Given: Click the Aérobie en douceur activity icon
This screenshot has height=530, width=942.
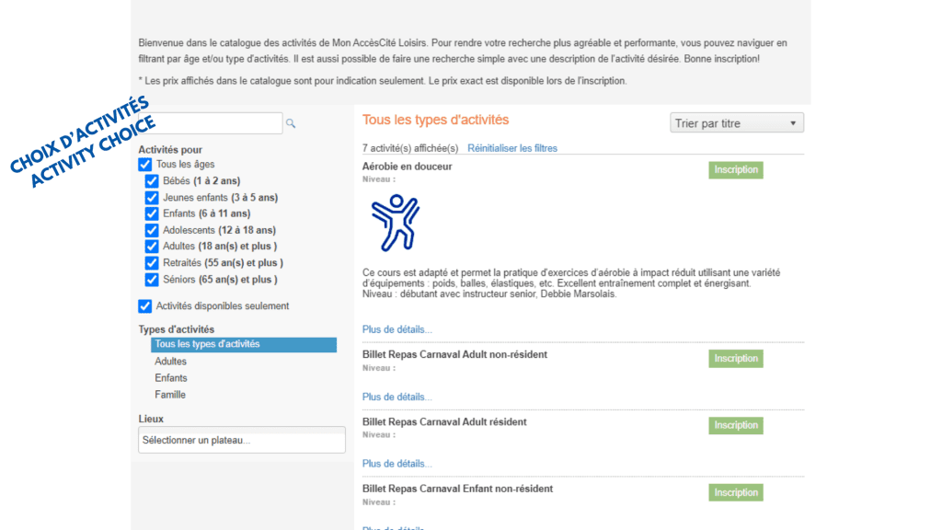Looking at the screenshot, I should pyautogui.click(x=395, y=224).
